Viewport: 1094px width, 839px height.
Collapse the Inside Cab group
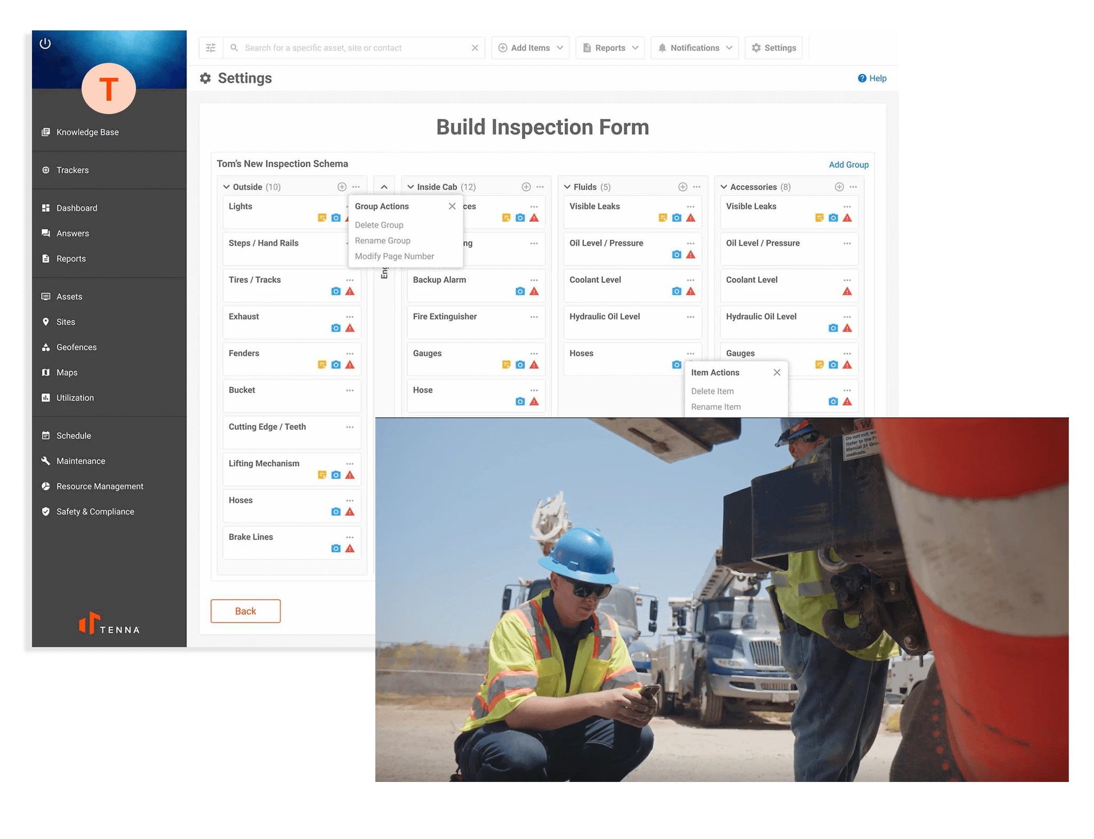tap(411, 187)
